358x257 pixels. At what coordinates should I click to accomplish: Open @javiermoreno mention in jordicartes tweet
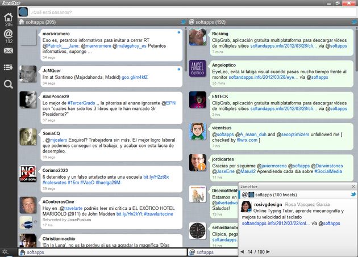pos(272,166)
